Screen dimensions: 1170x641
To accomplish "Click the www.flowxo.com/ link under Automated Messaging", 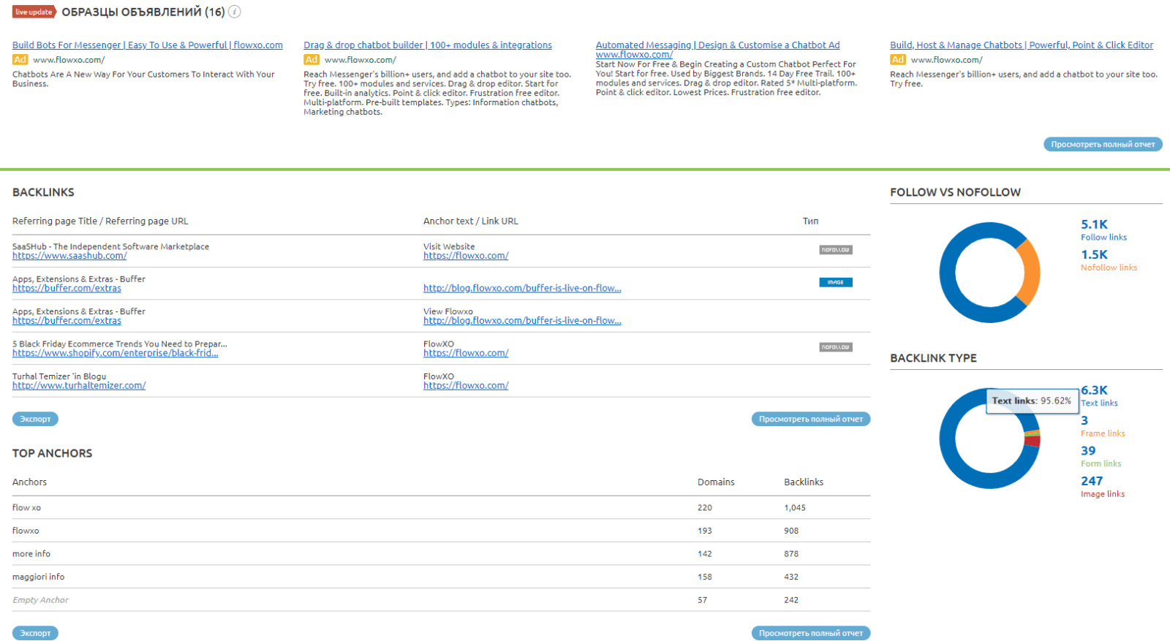I will (634, 55).
